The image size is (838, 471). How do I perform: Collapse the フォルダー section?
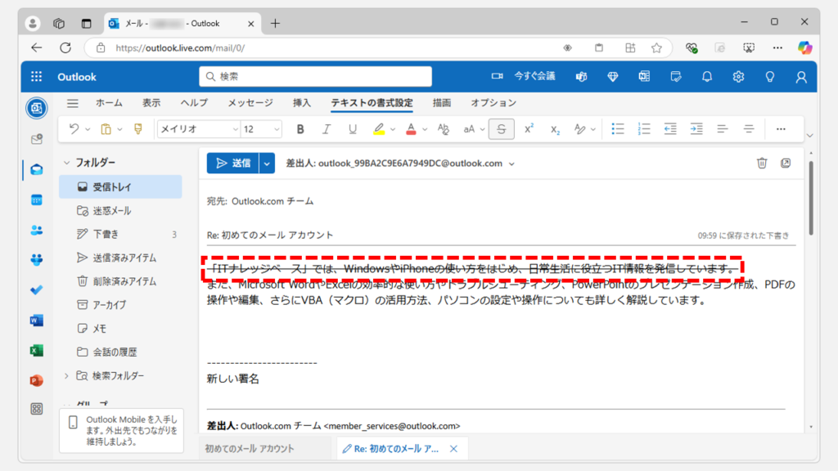pyautogui.click(x=67, y=163)
